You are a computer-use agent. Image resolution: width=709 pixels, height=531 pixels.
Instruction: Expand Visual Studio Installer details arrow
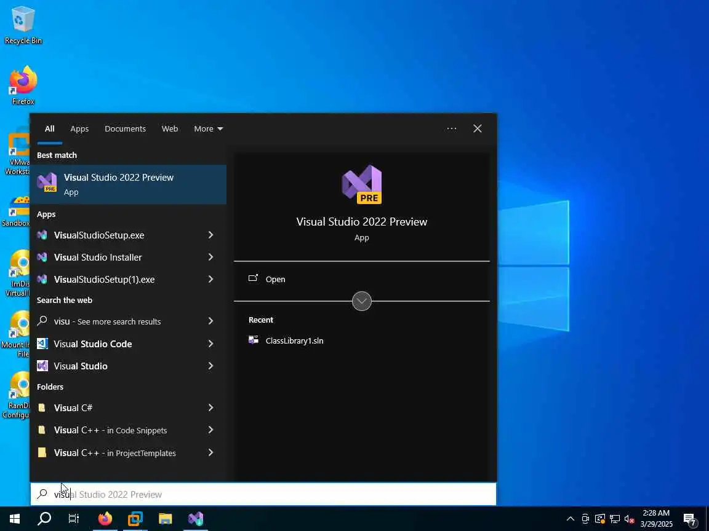click(210, 257)
